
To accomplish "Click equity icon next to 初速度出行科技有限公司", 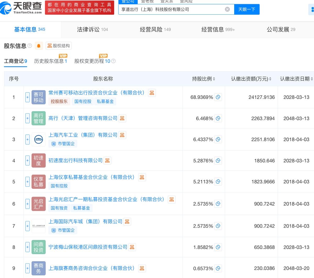I will pyautogui.click(x=107, y=161).
